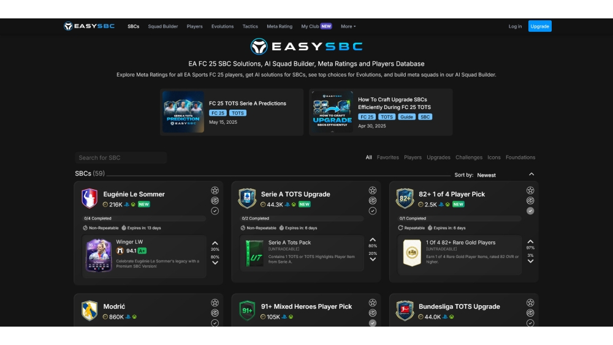This screenshot has height=345, width=613.
Task: Click the SBC tag on the Upgrade article
Action: [425, 117]
